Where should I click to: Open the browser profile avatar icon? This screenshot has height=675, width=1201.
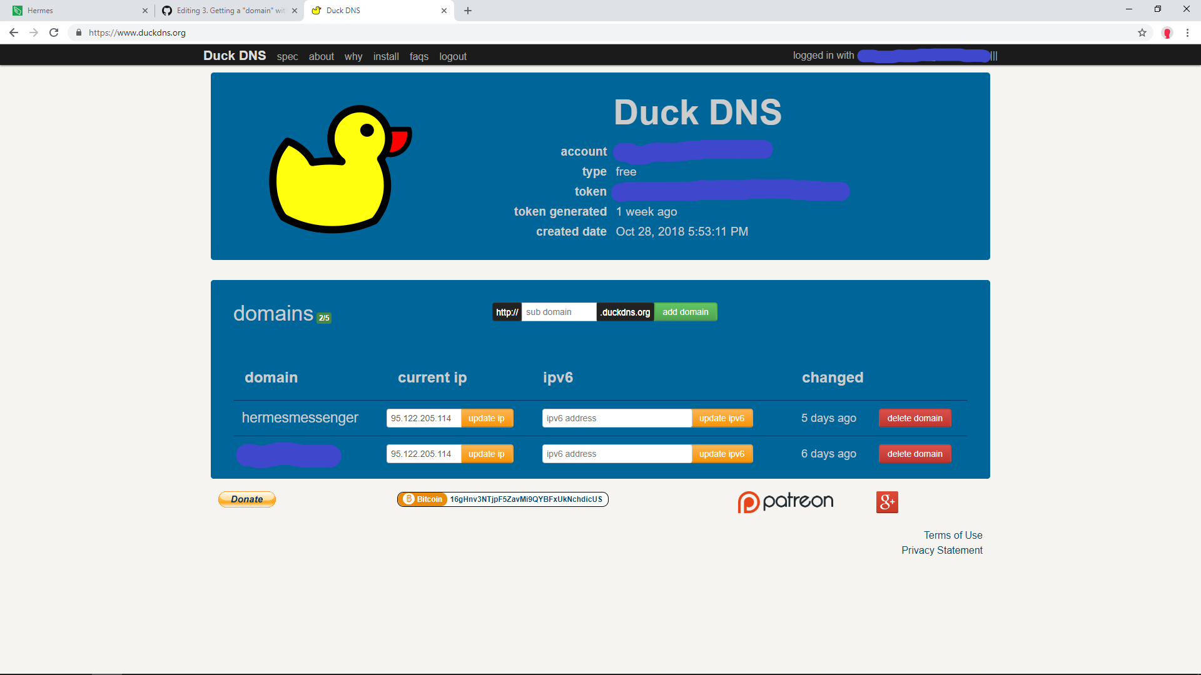(x=1167, y=32)
